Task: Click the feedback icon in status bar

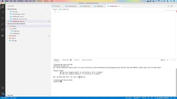Action: point(171,98)
